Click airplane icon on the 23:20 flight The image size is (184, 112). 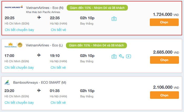click(x=39, y=90)
